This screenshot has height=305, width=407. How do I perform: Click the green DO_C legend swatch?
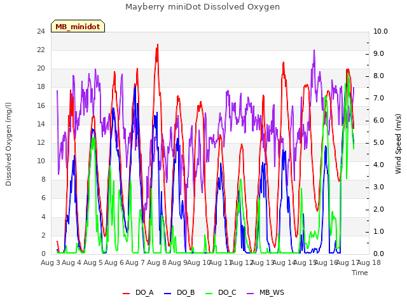209,294
